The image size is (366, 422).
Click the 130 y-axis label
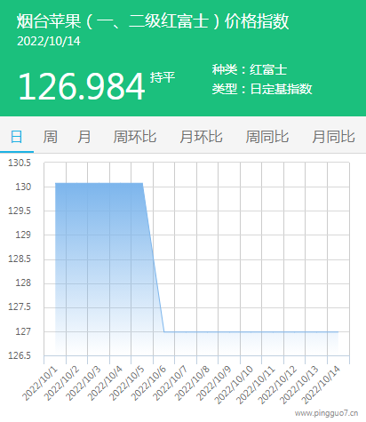(23, 187)
